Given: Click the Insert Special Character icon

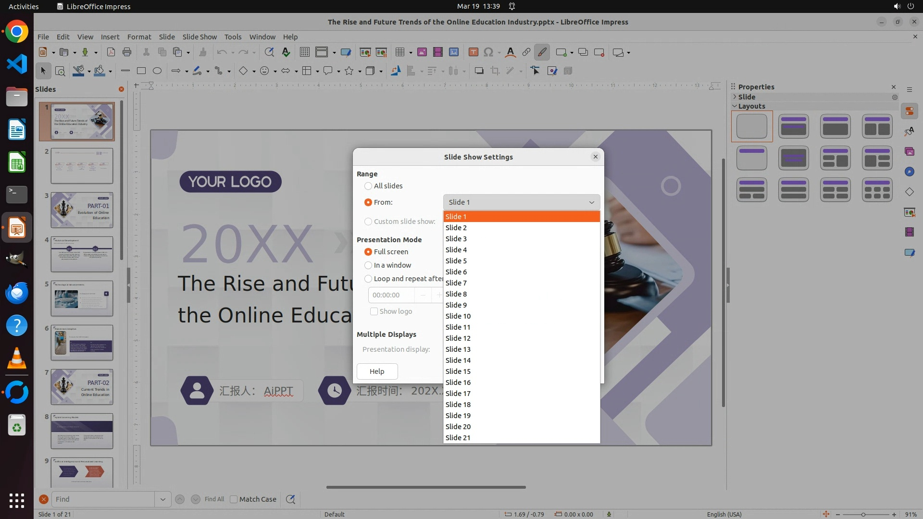Looking at the screenshot, I should (488, 52).
